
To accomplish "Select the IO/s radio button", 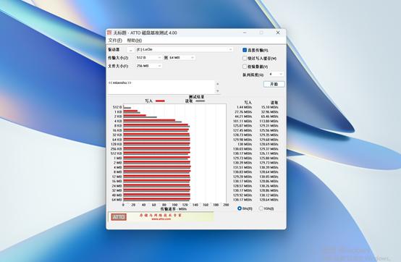I will coord(261,208).
